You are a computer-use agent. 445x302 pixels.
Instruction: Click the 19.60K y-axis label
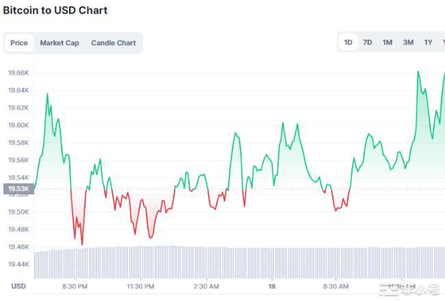(x=18, y=125)
